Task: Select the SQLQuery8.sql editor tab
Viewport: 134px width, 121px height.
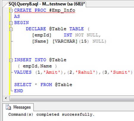Action: pos(47,4)
